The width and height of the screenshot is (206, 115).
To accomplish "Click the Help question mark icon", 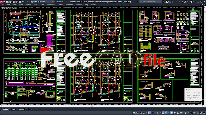I will 192,2.
